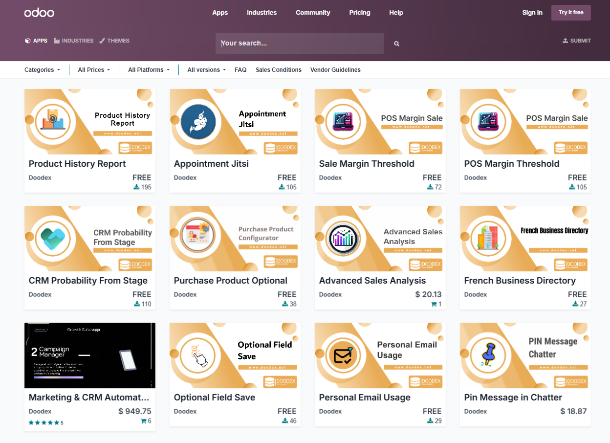
Task: Open the Purchase Product Configurator banner image
Action: coord(235,239)
